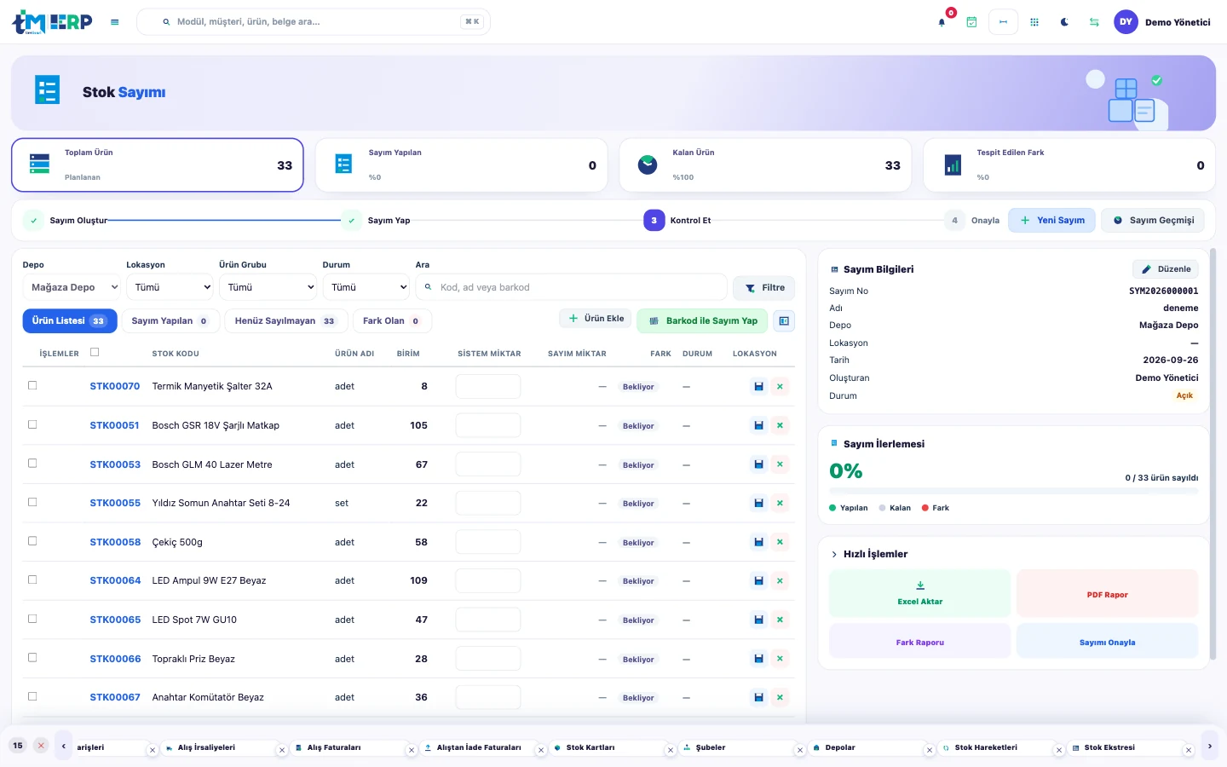Toggle the sidebar hamburger menu
The height and width of the screenshot is (767, 1227).
(115, 22)
